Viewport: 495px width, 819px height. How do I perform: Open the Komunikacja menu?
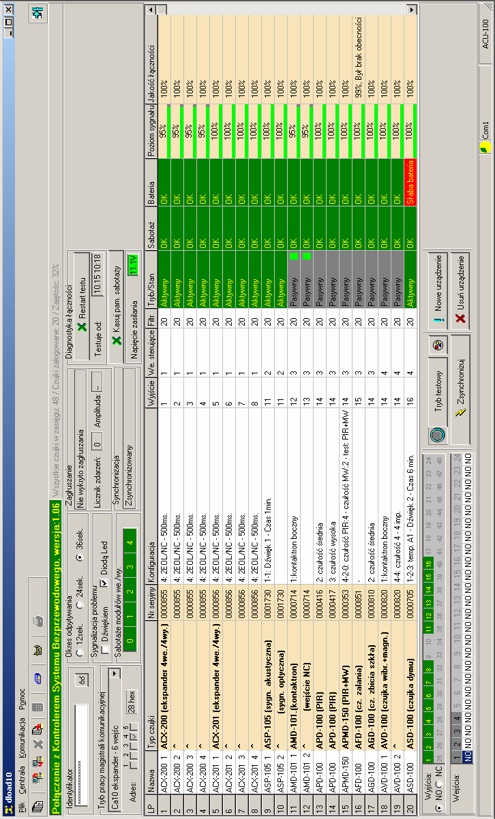pos(22,739)
